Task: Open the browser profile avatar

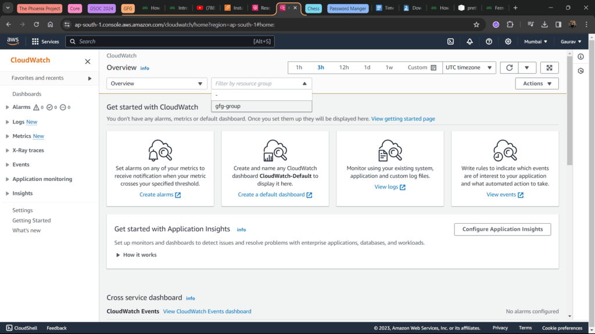Action: tap(572, 24)
